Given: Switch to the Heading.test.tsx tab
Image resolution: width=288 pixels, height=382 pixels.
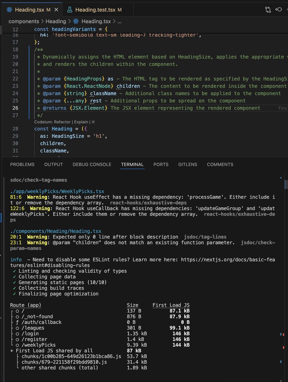Looking at the screenshot, I should (x=96, y=10).
